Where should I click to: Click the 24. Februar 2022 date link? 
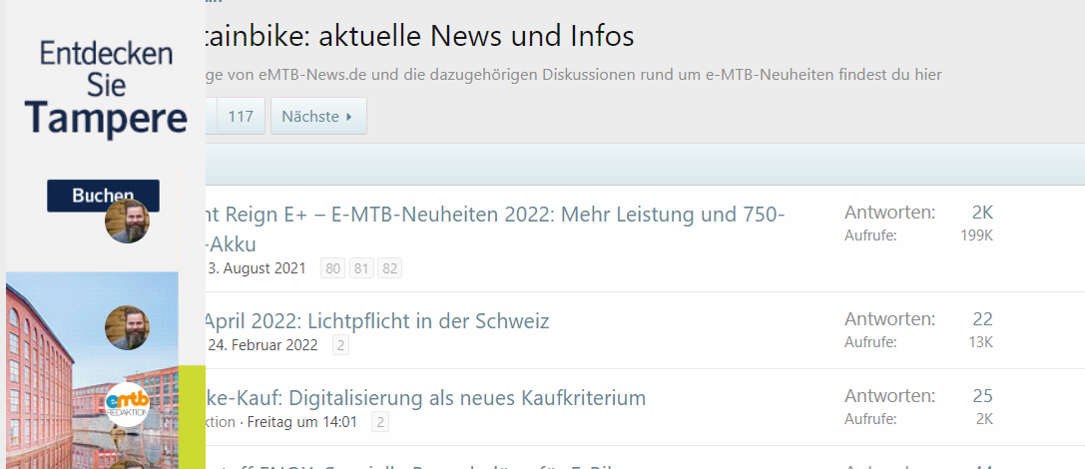click(263, 345)
